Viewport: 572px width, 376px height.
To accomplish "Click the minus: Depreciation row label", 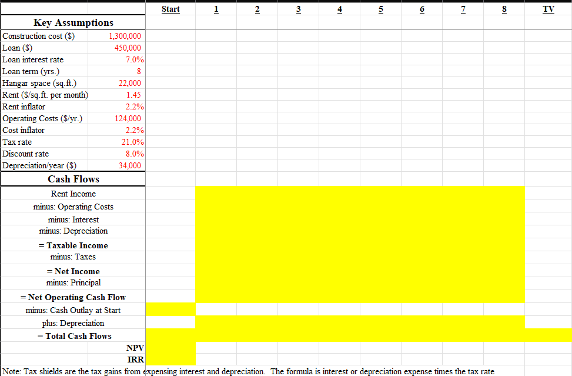I will point(73,231).
